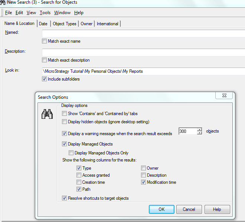
Task: Uncheck the Modification time column
Action: pos(143,182)
